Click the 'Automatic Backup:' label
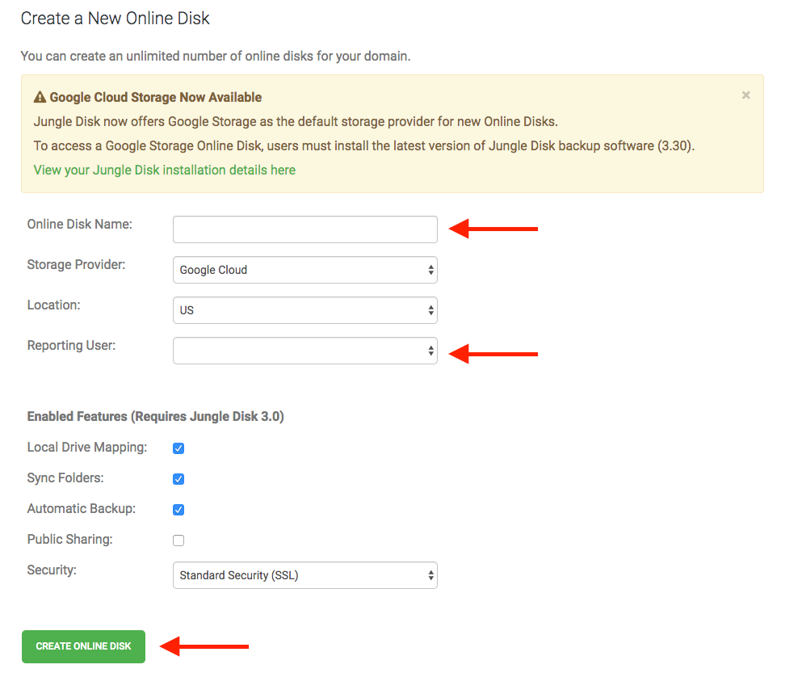Screen dimensions: 802x694 (82, 509)
